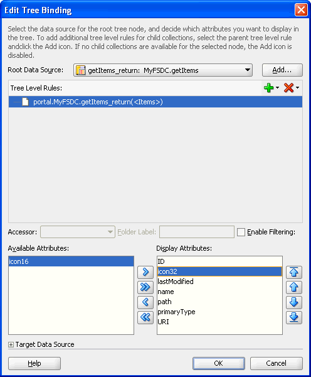Move all attributes to Display list
311x377 pixels.
pyautogui.click(x=145, y=287)
